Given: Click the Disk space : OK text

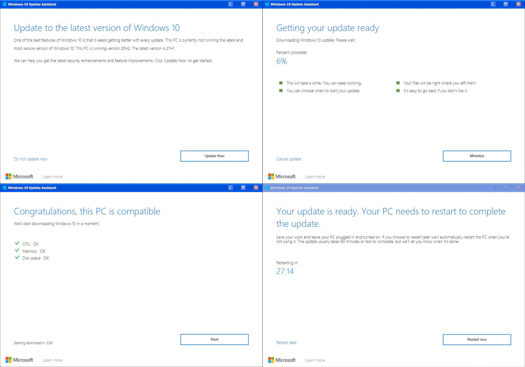Looking at the screenshot, I should coord(36,258).
